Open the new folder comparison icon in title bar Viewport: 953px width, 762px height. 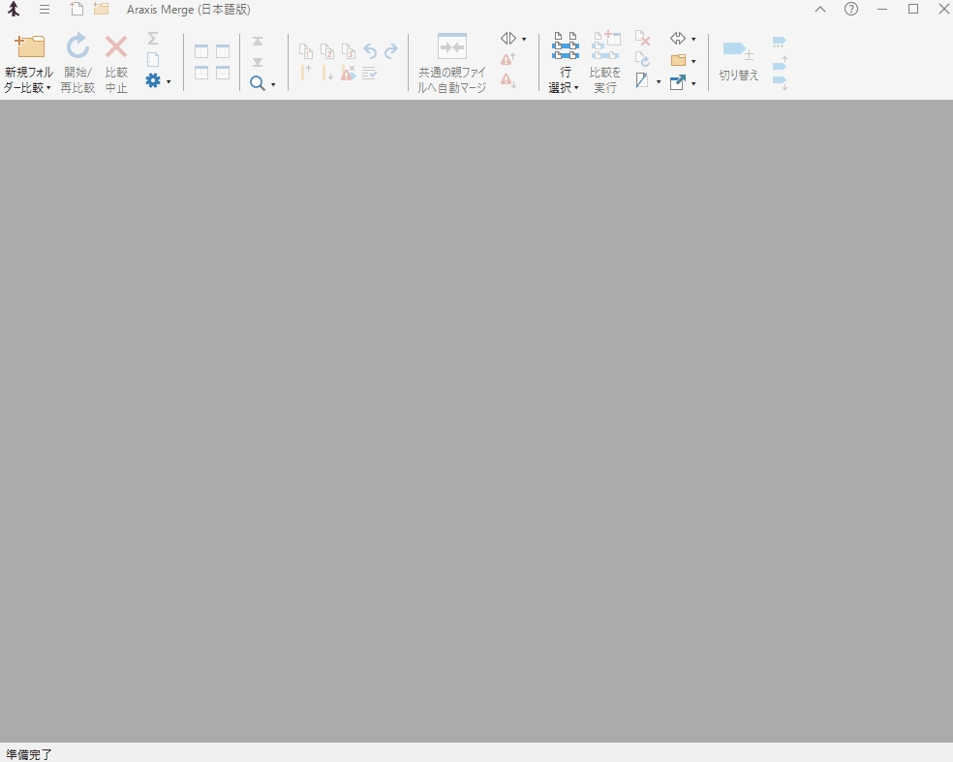tap(101, 9)
